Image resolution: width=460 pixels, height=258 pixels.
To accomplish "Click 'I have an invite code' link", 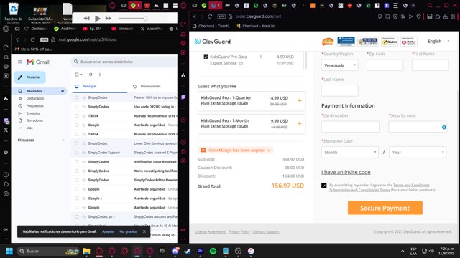I will 346,172.
